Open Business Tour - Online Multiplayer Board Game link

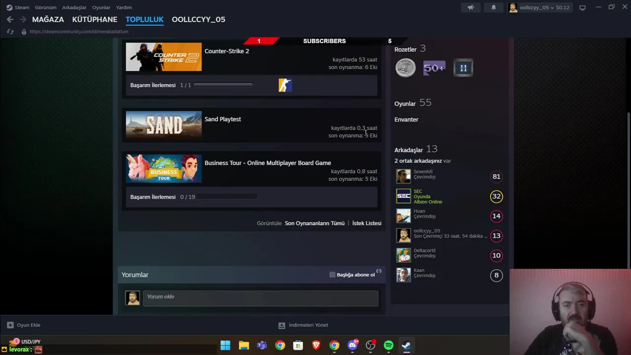[x=268, y=163]
